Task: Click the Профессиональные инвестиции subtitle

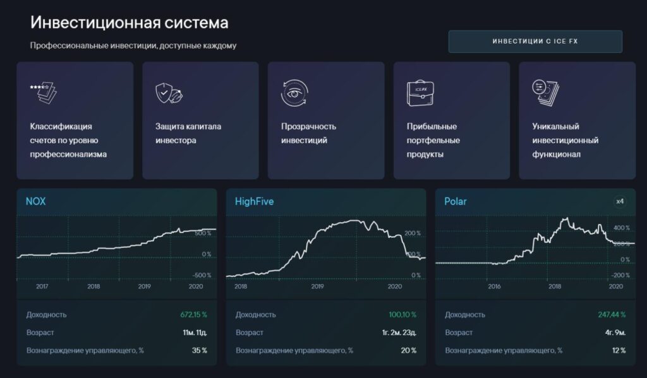Action: (133, 45)
